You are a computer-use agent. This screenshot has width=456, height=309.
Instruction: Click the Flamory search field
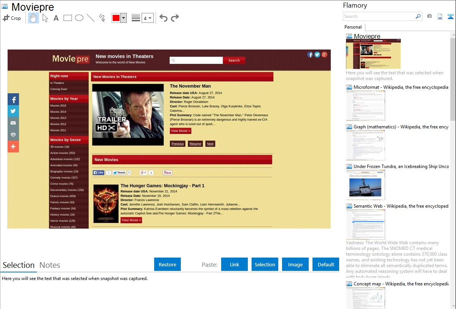pyautogui.click(x=379, y=16)
